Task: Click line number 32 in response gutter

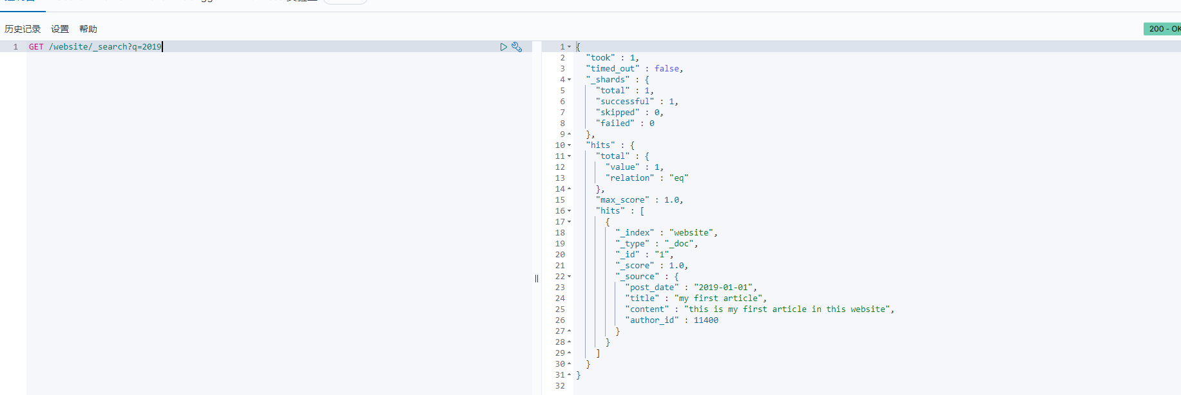Action: [x=560, y=386]
